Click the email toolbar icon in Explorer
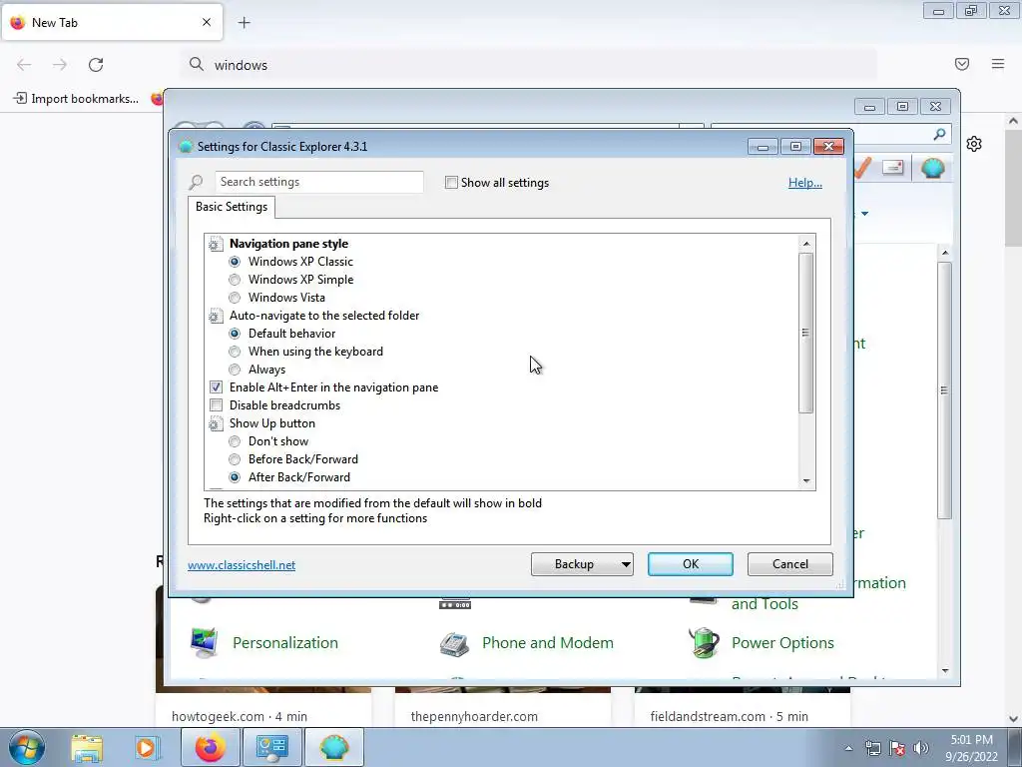The width and height of the screenshot is (1022, 767). click(x=893, y=168)
